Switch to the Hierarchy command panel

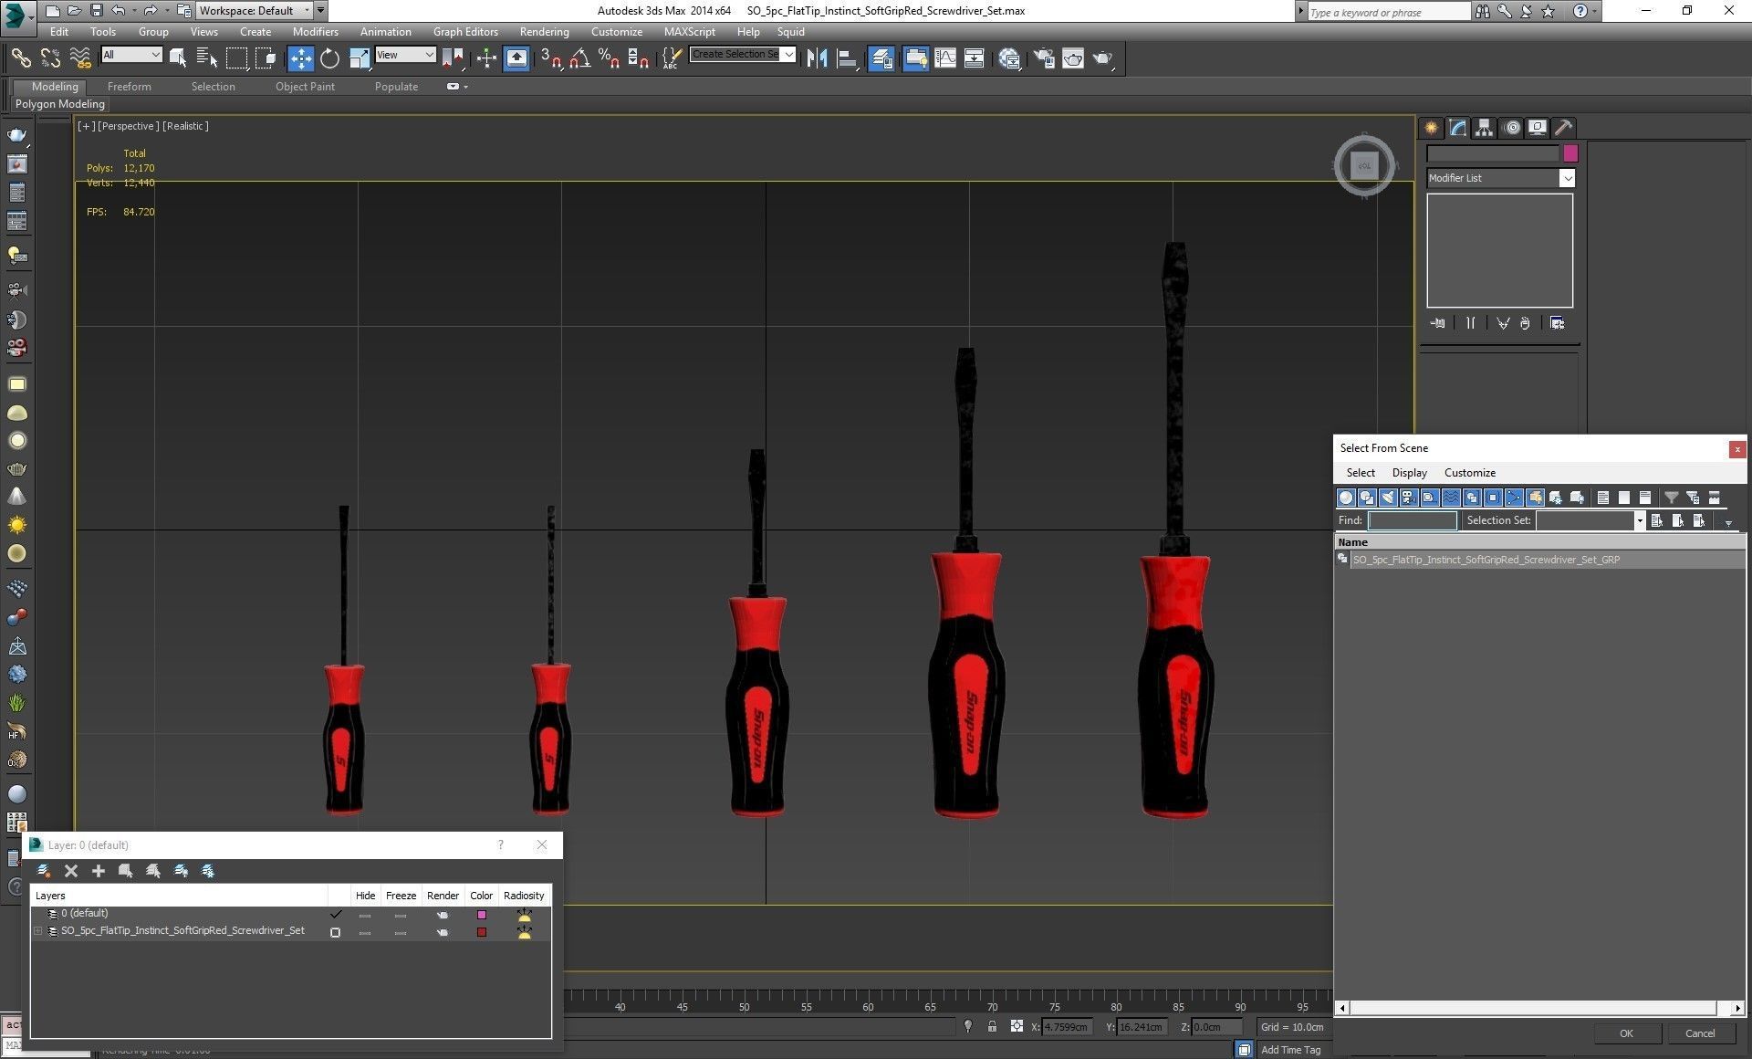pos(1484,128)
